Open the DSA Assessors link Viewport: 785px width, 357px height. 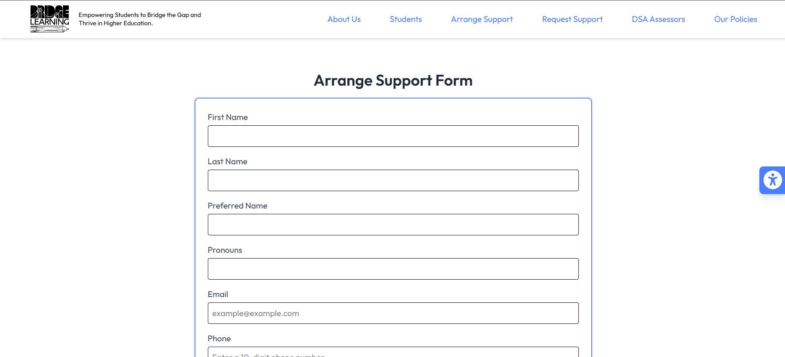pos(658,19)
